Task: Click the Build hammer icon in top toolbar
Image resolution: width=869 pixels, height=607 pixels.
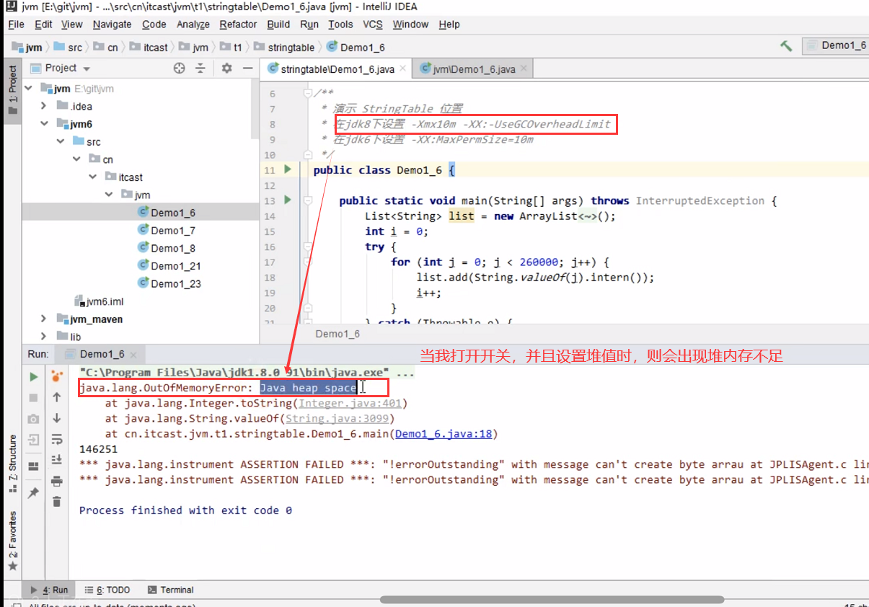Action: click(786, 45)
